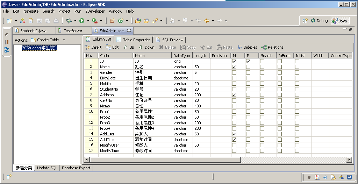358x184 pixels.
Task: Click the Edit column icon
Action: (108, 47)
